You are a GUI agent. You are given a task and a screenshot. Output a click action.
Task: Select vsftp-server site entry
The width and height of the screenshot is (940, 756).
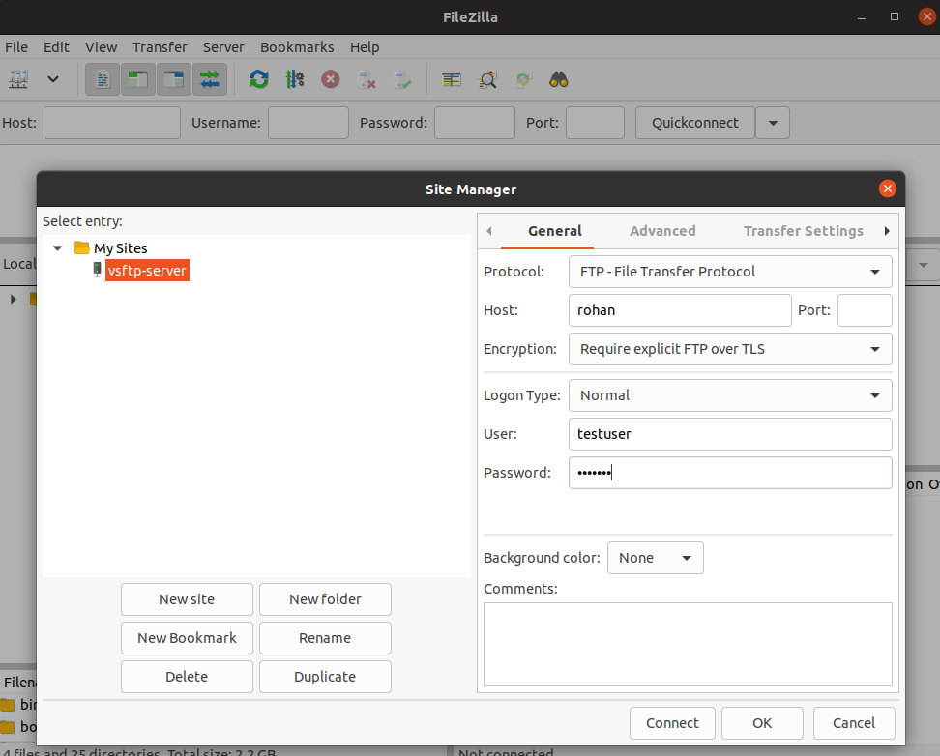click(147, 271)
